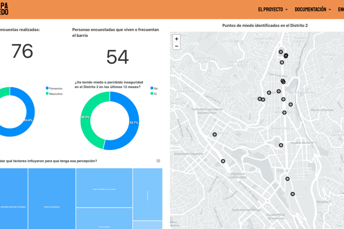The width and height of the screenshot is (344, 229).
Task: Toggle the Masculino legend entry
Action: coord(54,94)
